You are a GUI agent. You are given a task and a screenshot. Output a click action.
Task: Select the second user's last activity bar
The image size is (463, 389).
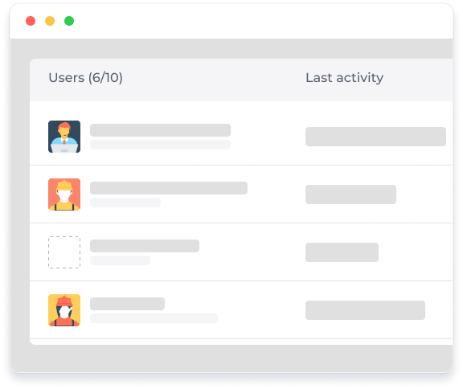tap(350, 194)
